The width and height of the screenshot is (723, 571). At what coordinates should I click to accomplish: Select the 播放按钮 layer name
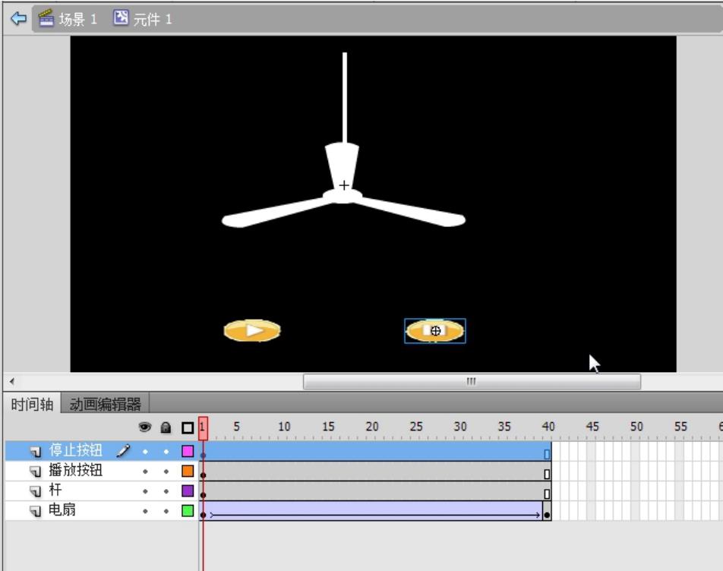coord(75,471)
